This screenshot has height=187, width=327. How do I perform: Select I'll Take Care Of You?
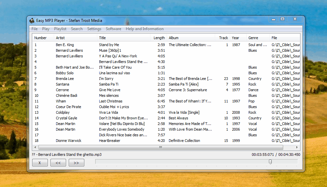115,67
